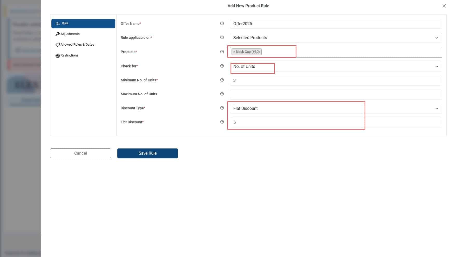This screenshot has height=257, width=455.
Task: Expand the Check for dropdown
Action: click(x=336, y=67)
